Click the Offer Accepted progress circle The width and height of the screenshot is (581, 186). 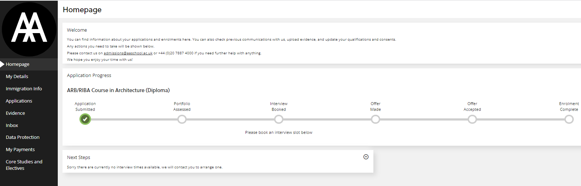pos(472,119)
